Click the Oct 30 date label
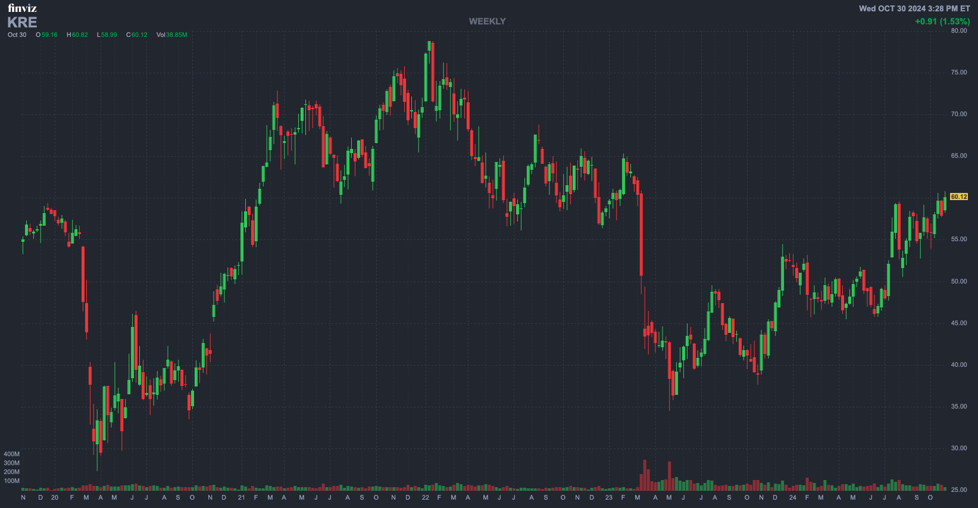The width and height of the screenshot is (978, 508). point(17,35)
